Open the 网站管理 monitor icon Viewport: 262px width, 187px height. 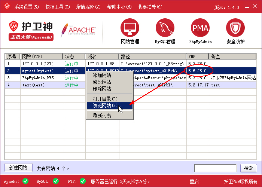click(130, 28)
